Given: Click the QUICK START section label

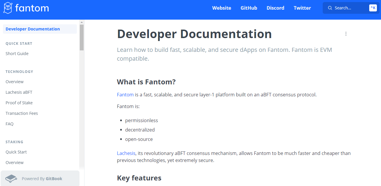Looking at the screenshot, I should click(x=19, y=43).
